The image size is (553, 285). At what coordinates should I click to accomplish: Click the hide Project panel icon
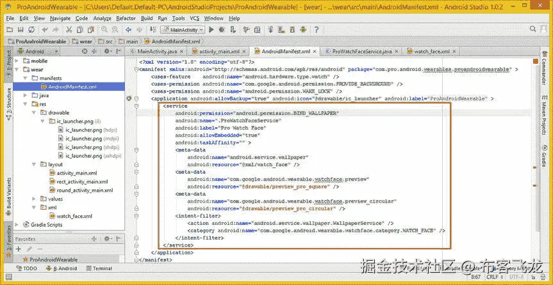(x=119, y=51)
